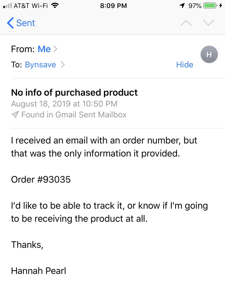The height and width of the screenshot is (304, 225).
Task: Expand sender details chevron beside Me
Action: [x=55, y=49]
